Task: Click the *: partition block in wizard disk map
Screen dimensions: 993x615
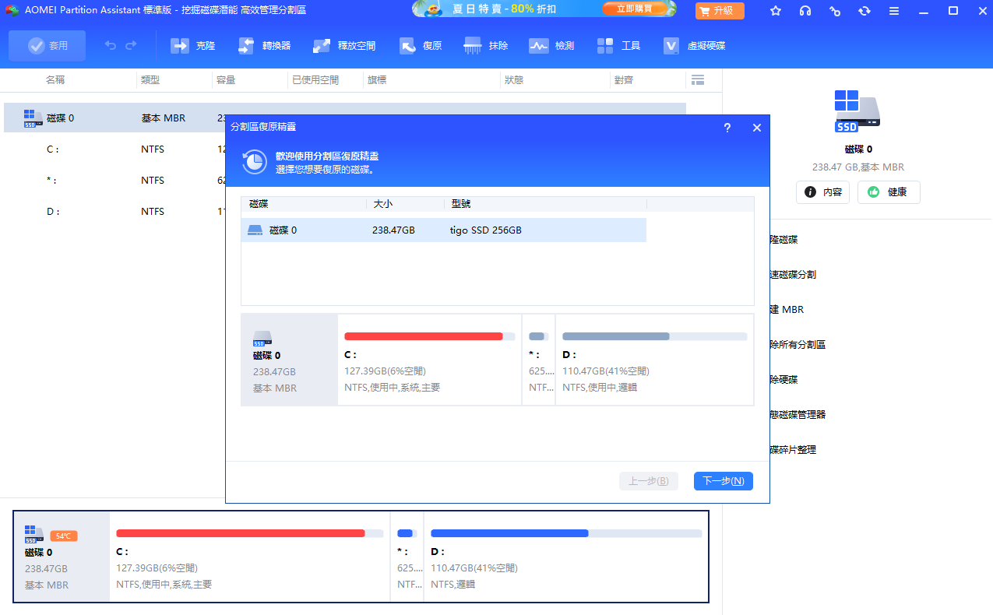Action: click(x=538, y=360)
